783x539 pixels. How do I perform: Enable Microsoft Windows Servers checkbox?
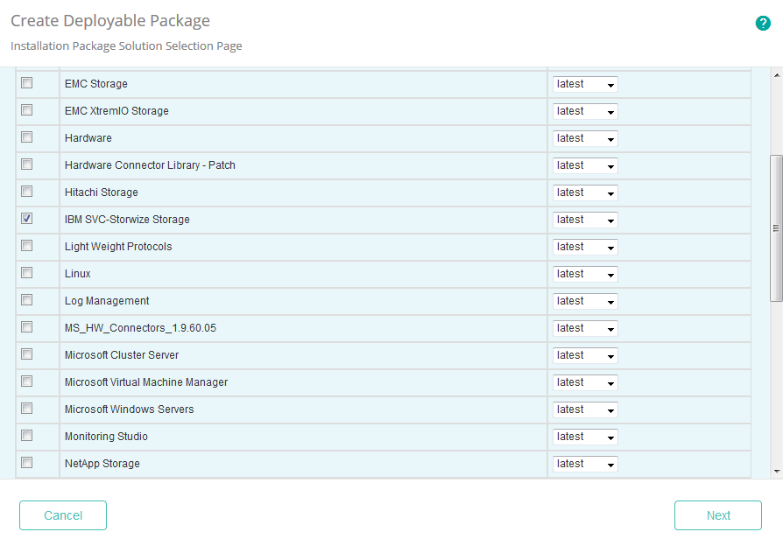click(26, 409)
